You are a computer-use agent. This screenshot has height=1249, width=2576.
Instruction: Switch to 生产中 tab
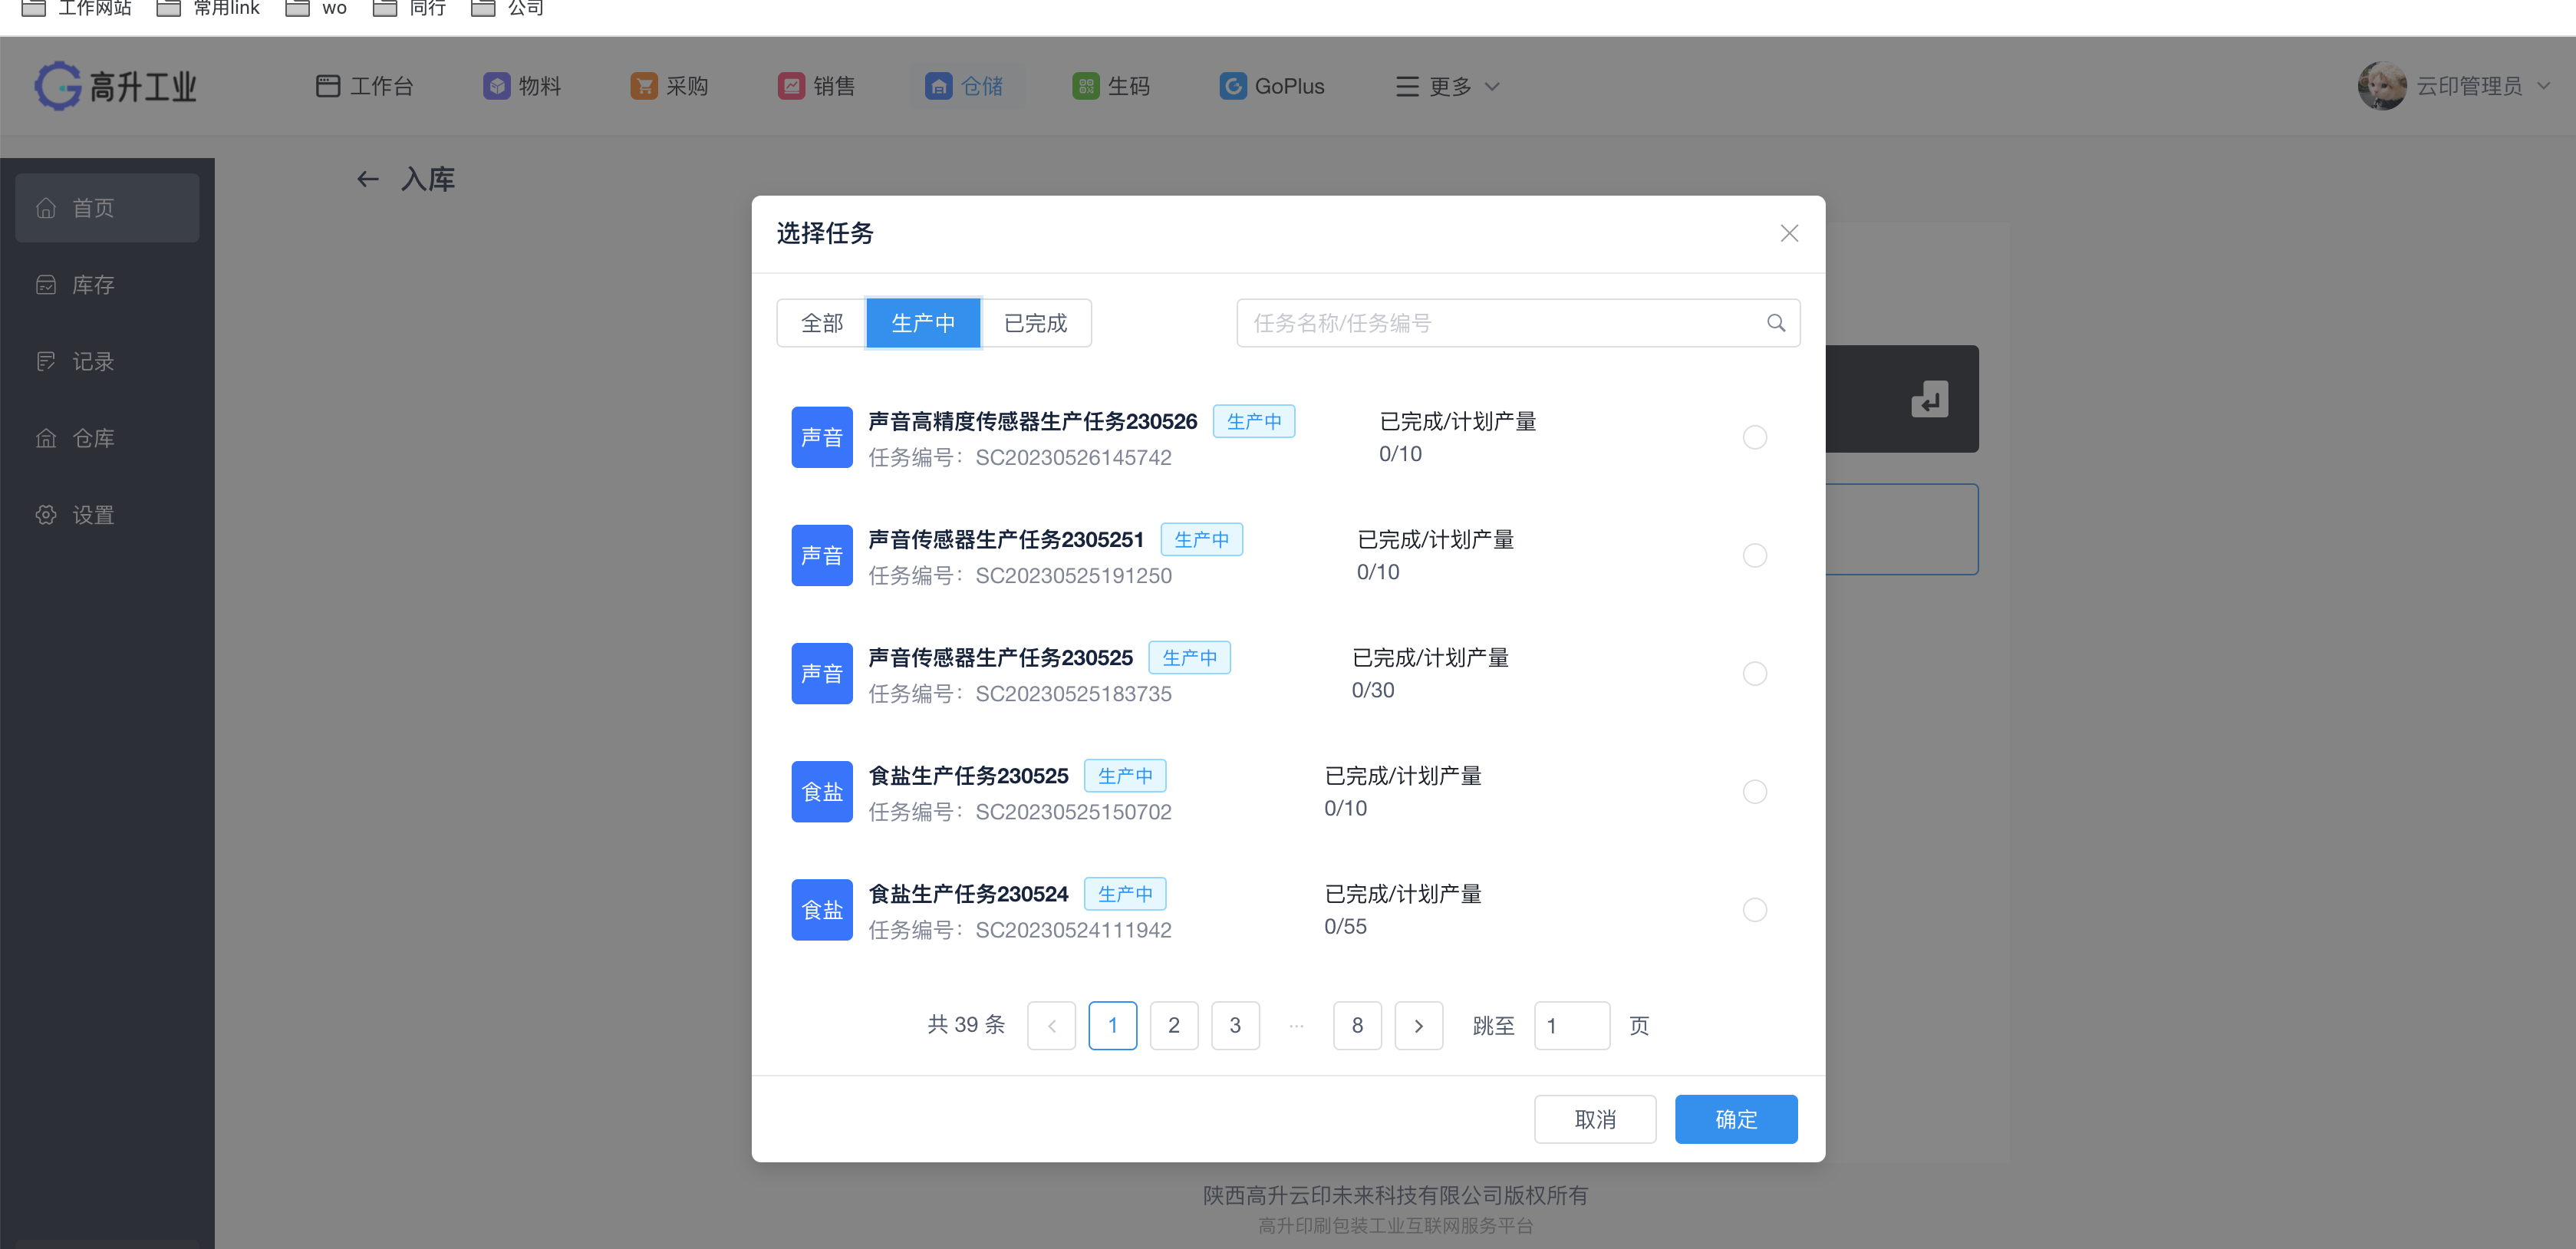click(922, 323)
